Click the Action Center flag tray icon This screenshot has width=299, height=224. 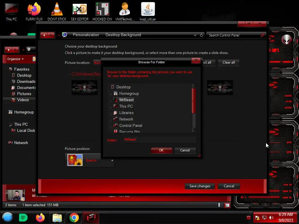point(257,218)
